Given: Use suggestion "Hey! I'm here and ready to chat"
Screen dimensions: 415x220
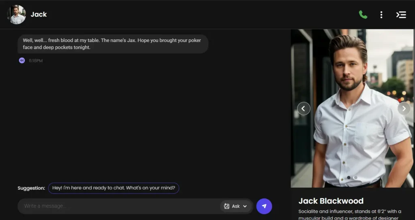Looking at the screenshot, I should tap(113, 188).
